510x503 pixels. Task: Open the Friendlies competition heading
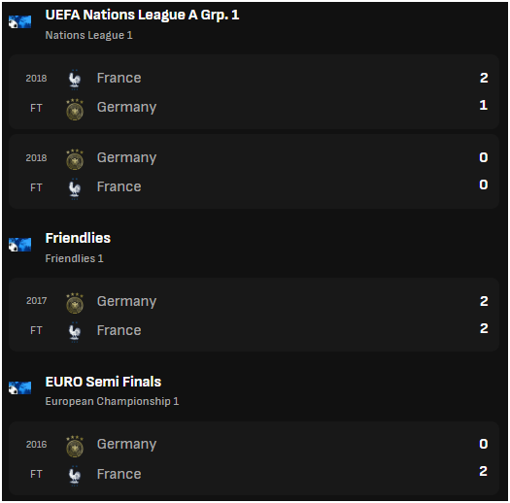tap(78, 238)
